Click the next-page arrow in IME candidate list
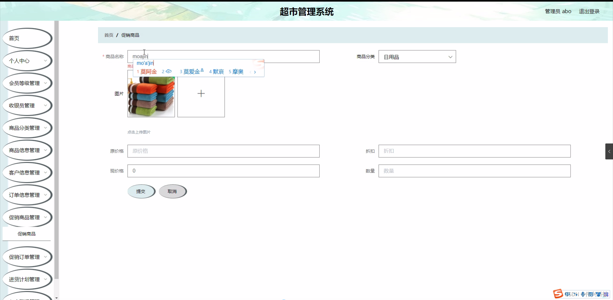 (255, 72)
